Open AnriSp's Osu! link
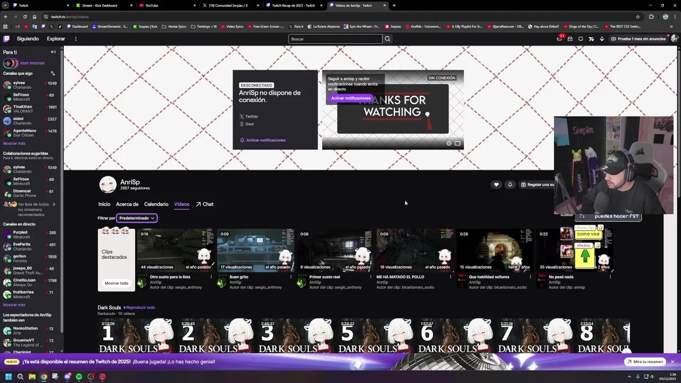This screenshot has width=681, height=383. 246,124
